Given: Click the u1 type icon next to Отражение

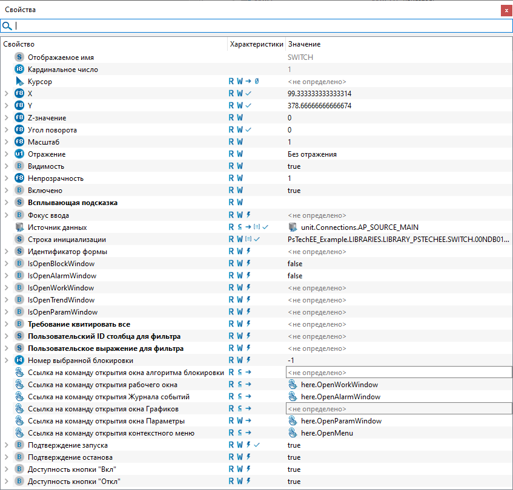Looking at the screenshot, I should 19,154.
